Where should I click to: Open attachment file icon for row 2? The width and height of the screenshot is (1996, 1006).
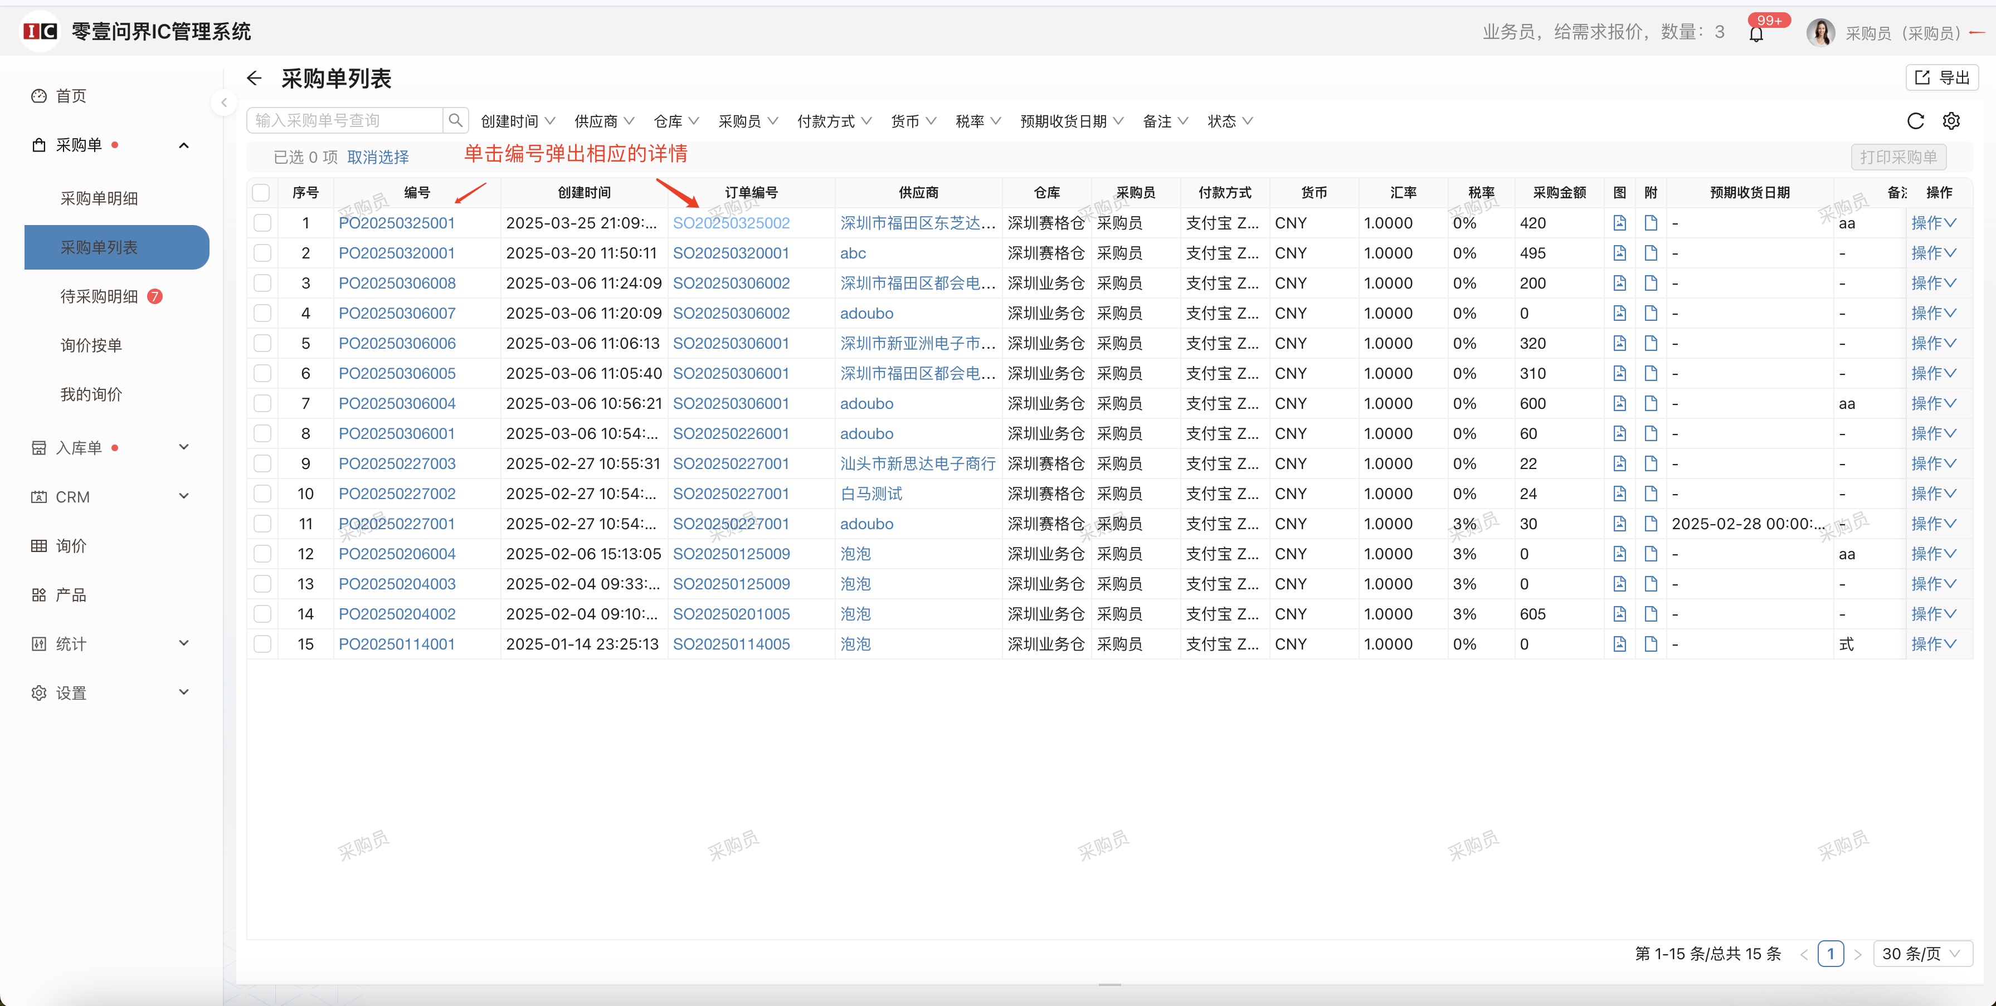coord(1651,253)
